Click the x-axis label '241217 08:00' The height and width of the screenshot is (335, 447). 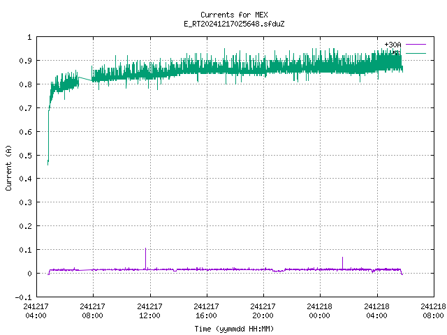click(x=92, y=311)
